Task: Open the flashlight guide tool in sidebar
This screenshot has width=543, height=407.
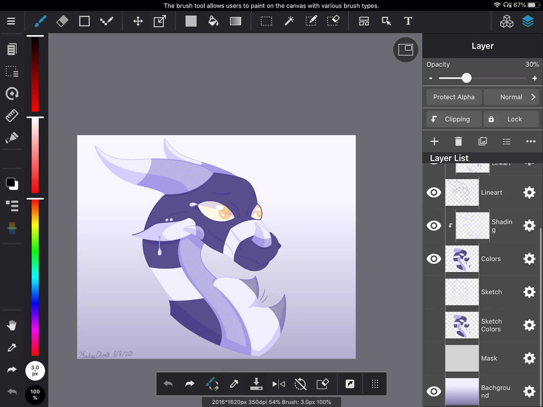Action: [12, 138]
